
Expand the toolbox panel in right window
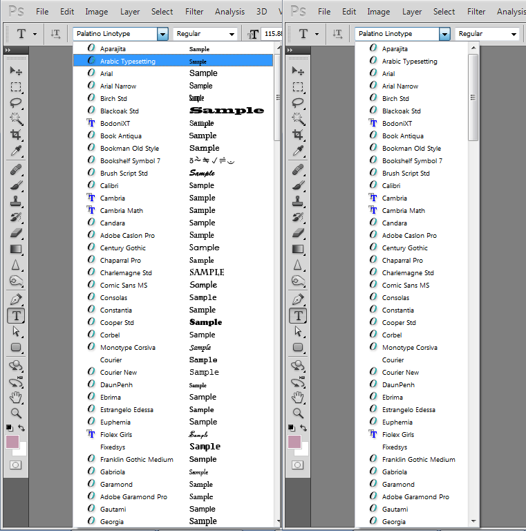pyautogui.click(x=290, y=50)
